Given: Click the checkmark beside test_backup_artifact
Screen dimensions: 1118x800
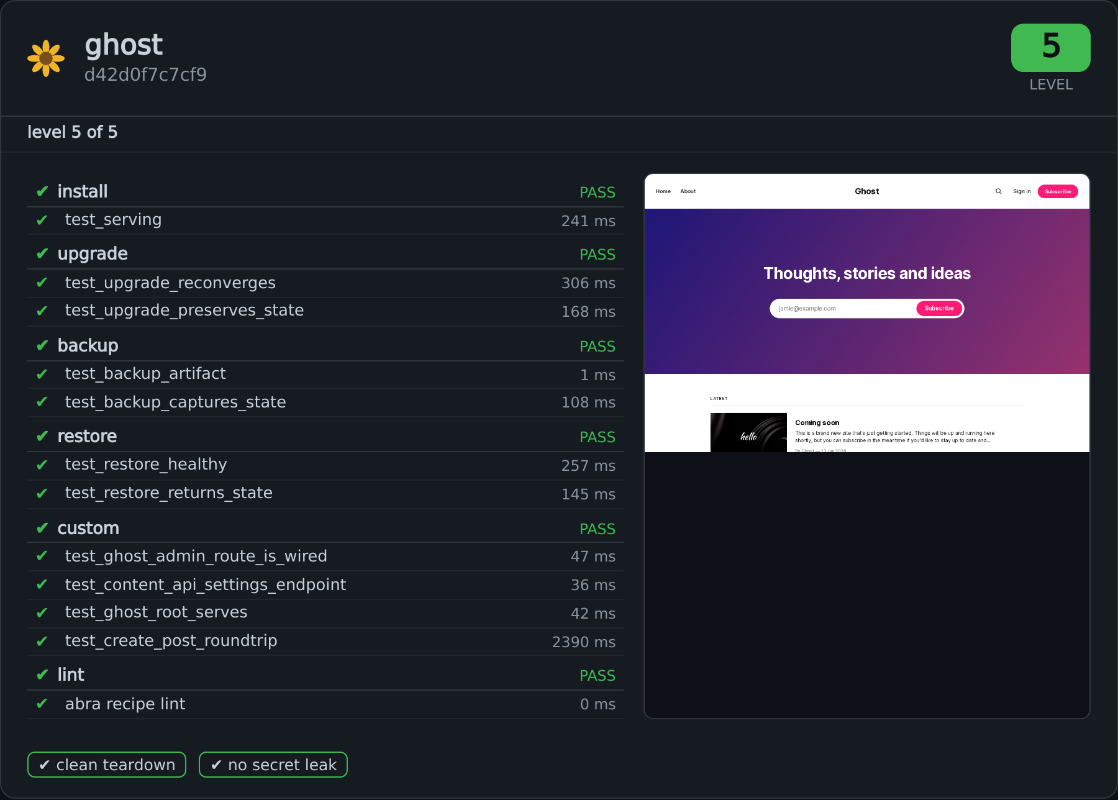Looking at the screenshot, I should pos(42,374).
